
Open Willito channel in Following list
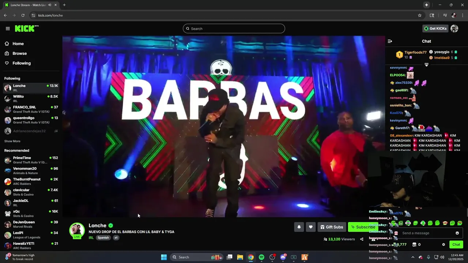tap(31, 99)
